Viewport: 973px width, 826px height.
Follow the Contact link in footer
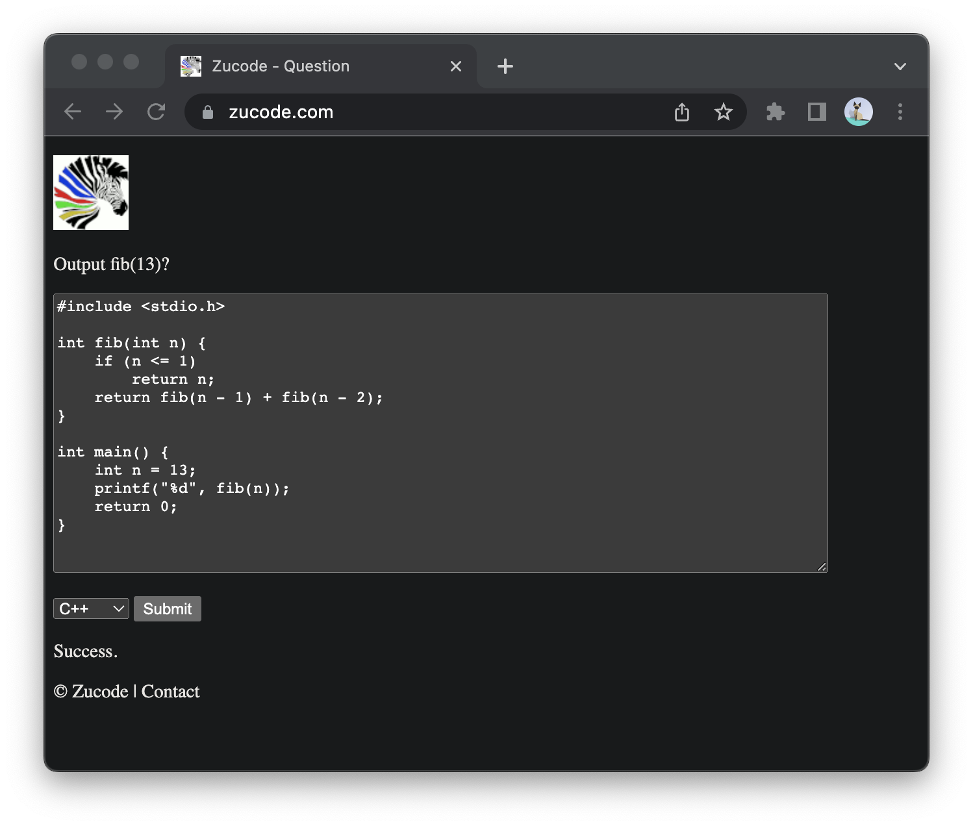(x=170, y=692)
